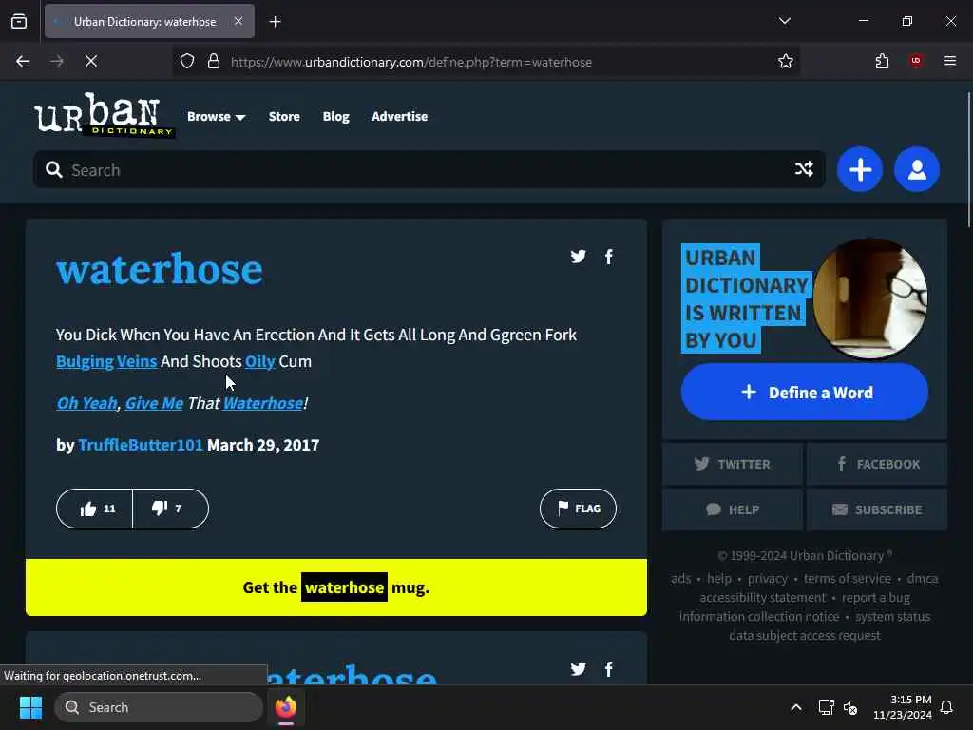Open the random word shuffle icon
This screenshot has width=973, height=730.
(804, 169)
